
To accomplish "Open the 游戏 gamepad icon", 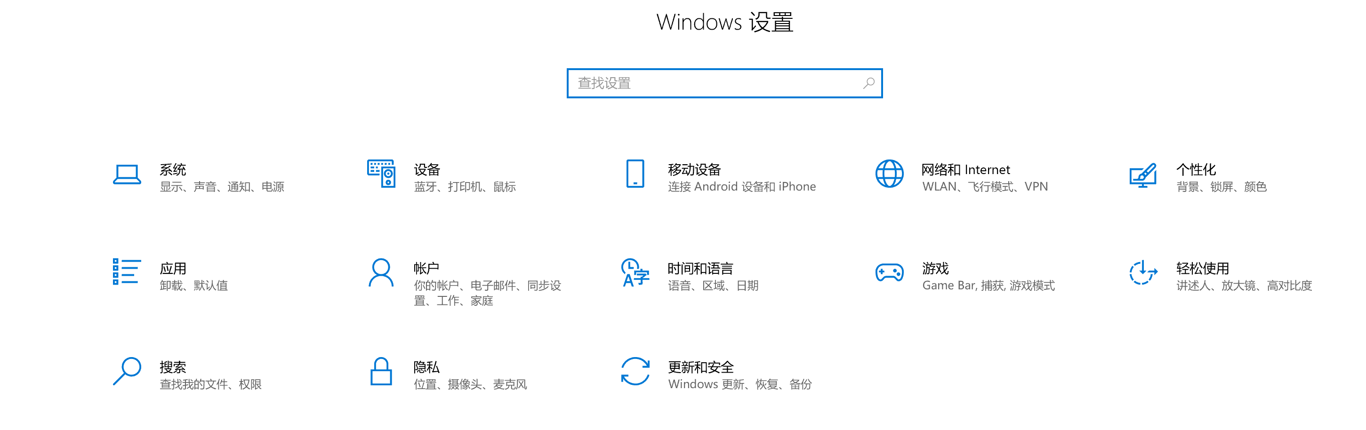I will coord(889,272).
